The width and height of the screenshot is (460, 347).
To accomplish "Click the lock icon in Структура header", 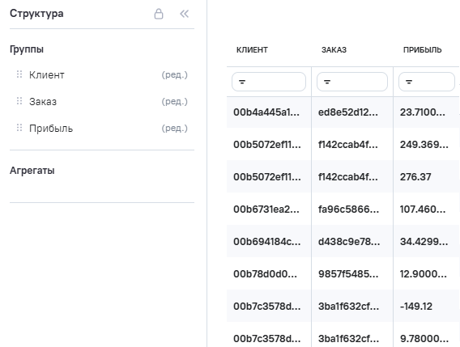I will point(159,14).
